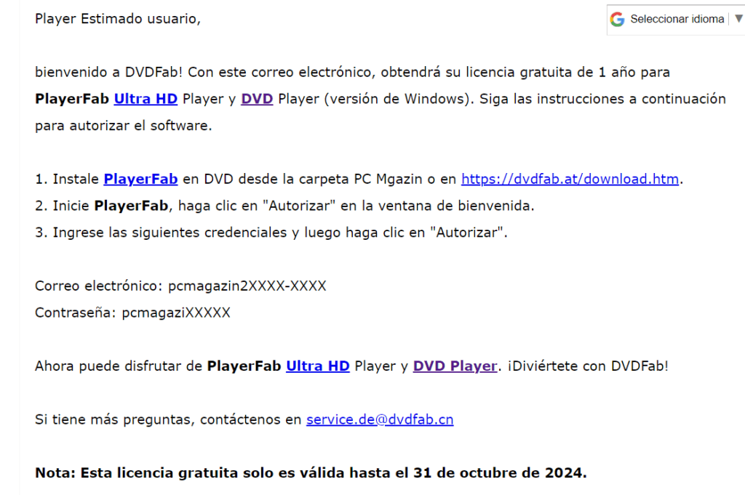Click the text "bienvenido a DVDFab!"
The width and height of the screenshot is (745, 495).
tap(109, 72)
